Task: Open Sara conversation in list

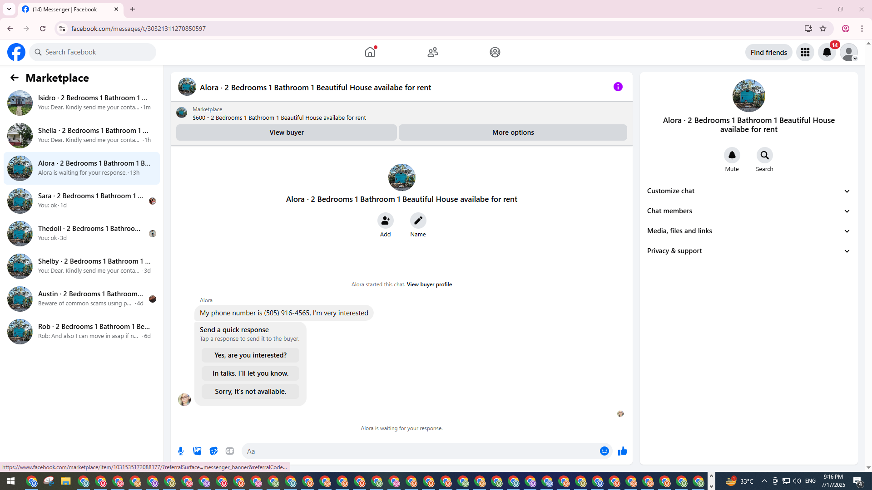Action: (x=82, y=201)
